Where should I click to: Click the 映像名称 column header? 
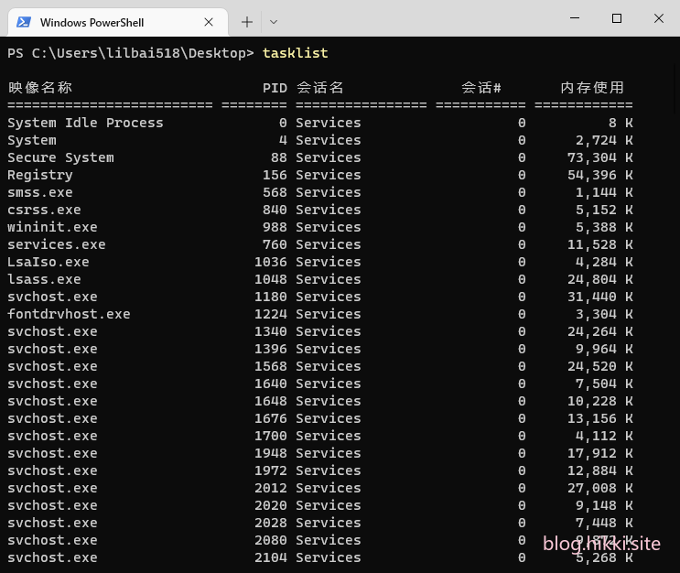40,88
